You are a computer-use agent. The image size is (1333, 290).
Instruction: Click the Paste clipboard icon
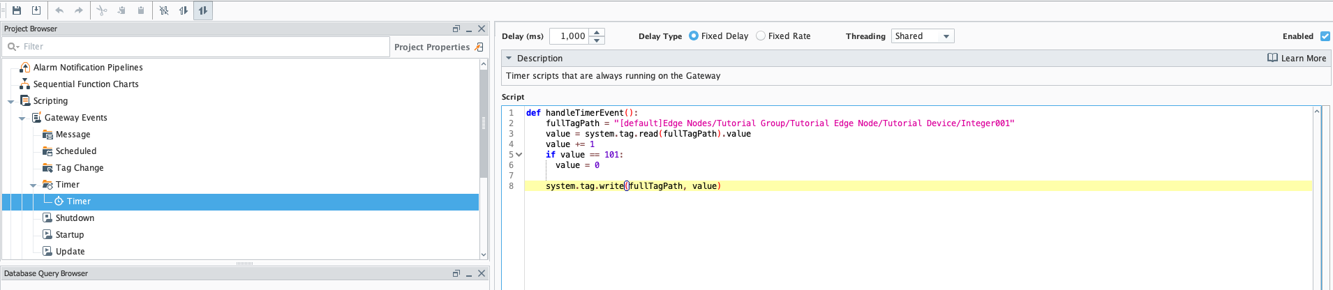coord(141,10)
